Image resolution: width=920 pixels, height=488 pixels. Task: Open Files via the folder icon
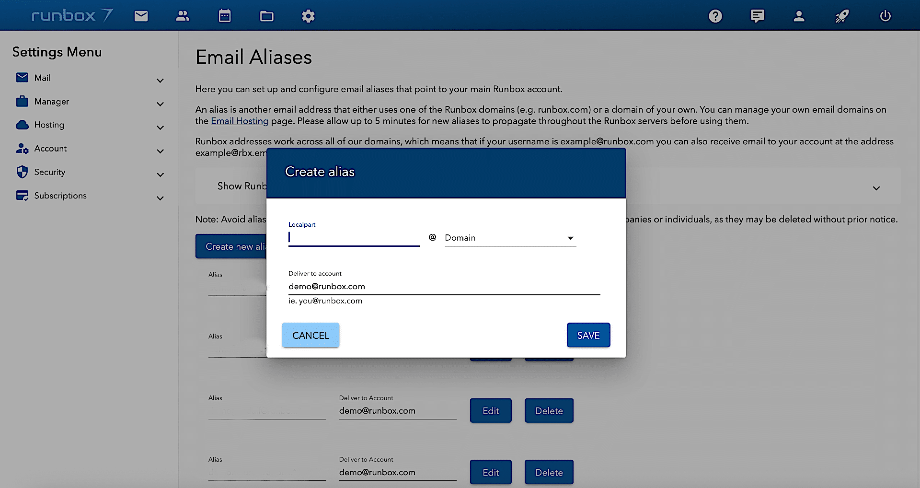[266, 16]
